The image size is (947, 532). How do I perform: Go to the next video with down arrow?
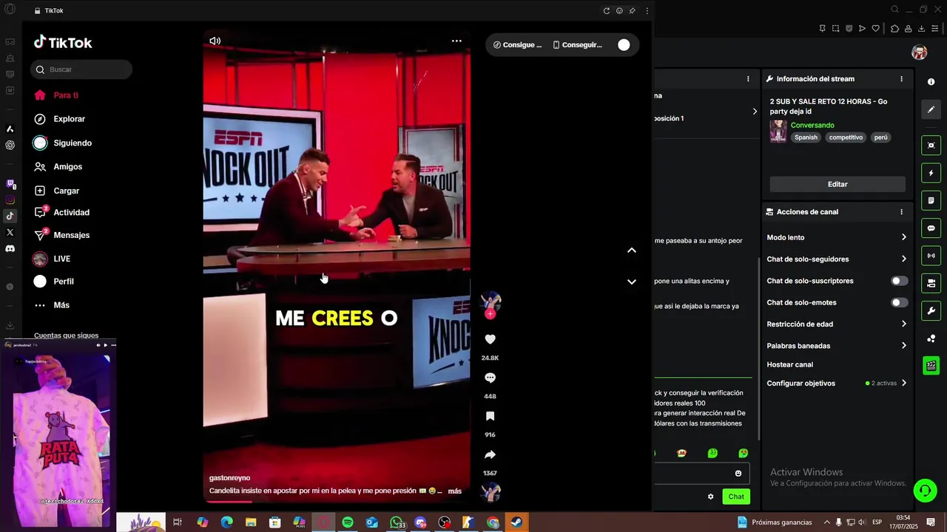coord(632,282)
